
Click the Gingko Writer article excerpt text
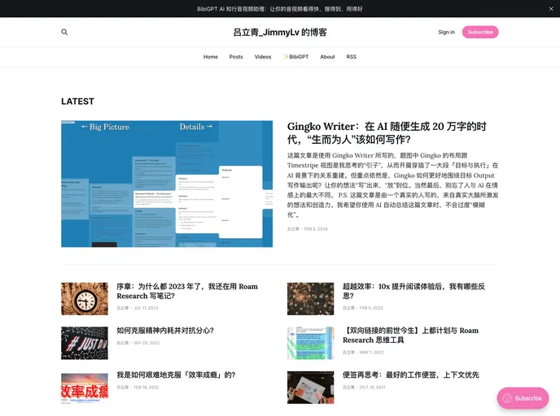pos(392,185)
